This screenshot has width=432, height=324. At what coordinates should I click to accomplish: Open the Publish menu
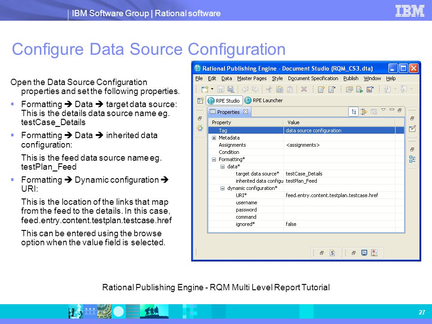(351, 78)
